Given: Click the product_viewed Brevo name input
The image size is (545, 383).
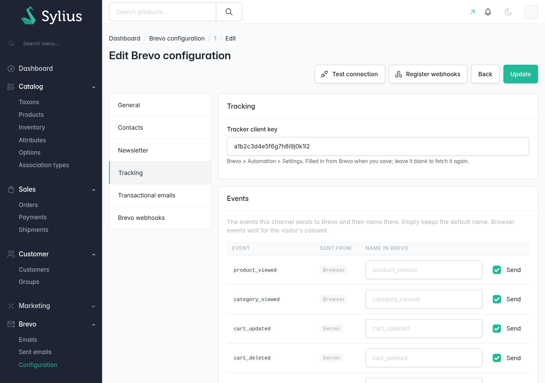Looking at the screenshot, I should [424, 270].
